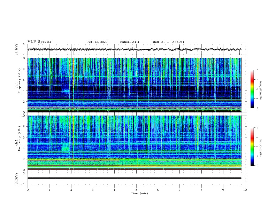Click time axis tick label "10"
Image resolution: width=276 pixels, height=213 pixels.
(245, 190)
